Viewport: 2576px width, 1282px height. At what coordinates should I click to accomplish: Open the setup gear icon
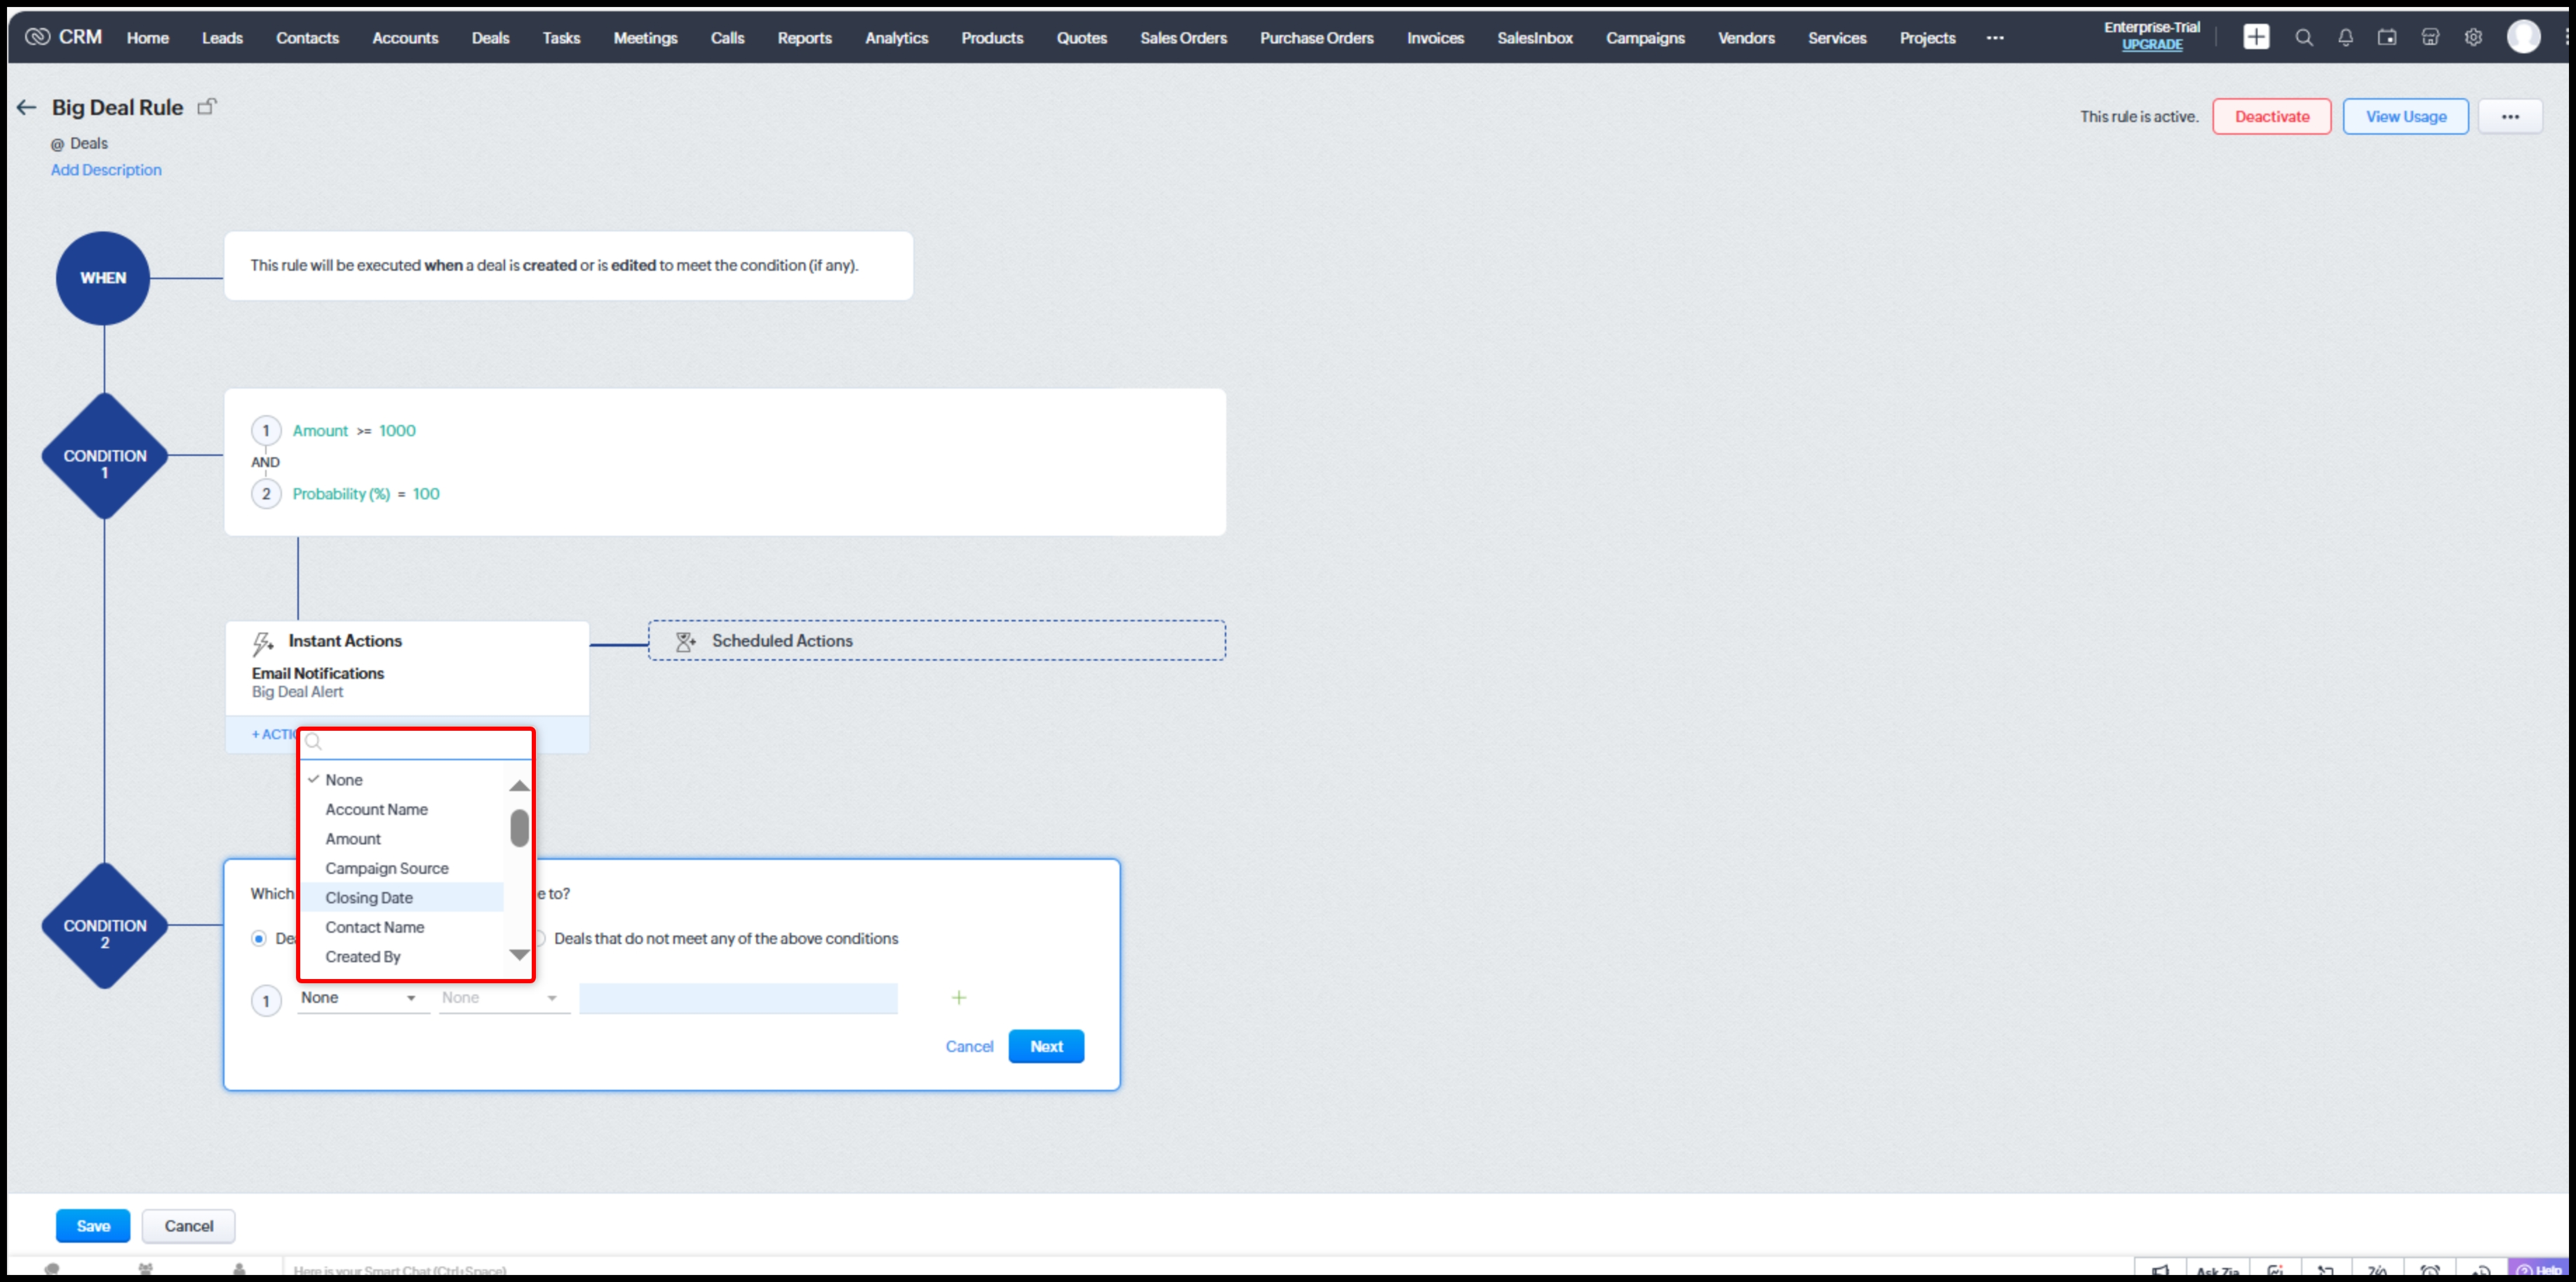(2473, 37)
